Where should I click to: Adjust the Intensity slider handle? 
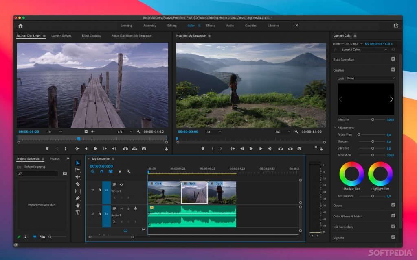(x=373, y=120)
